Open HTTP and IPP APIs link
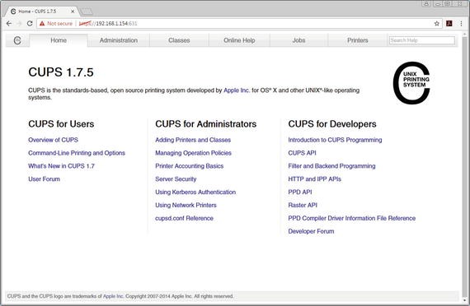 (x=315, y=179)
